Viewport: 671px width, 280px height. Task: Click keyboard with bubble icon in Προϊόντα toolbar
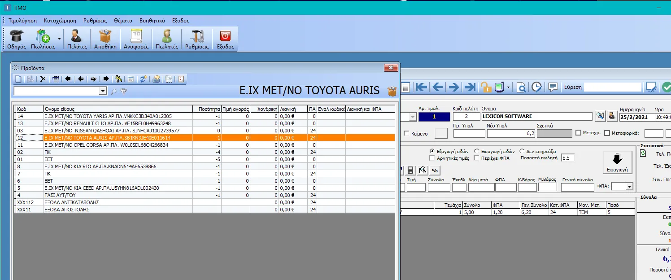[x=156, y=79]
